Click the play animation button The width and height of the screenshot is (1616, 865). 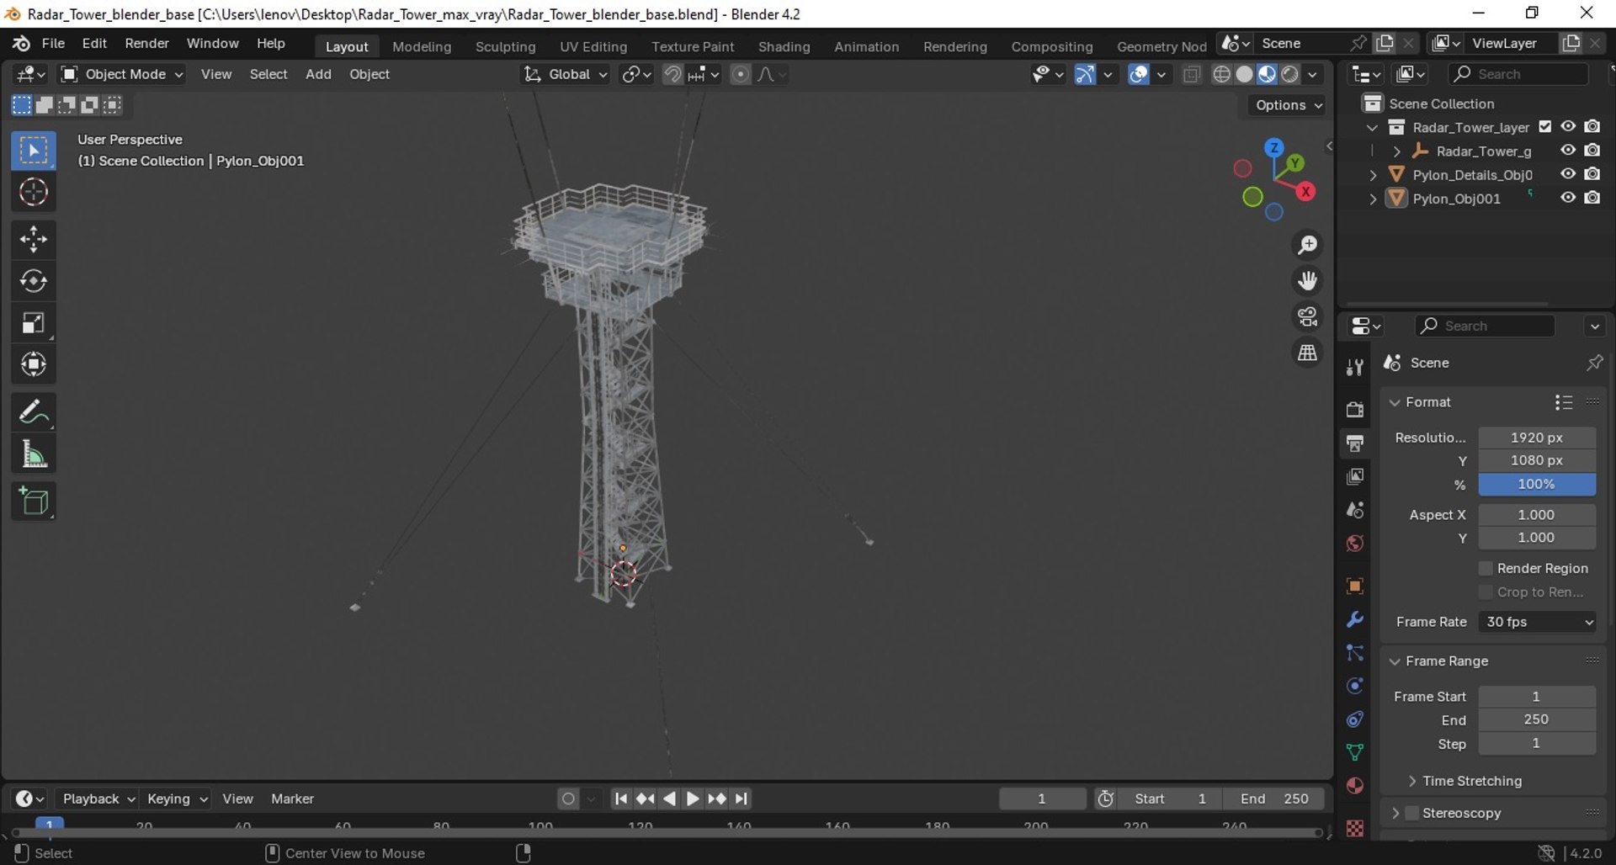pyautogui.click(x=693, y=799)
